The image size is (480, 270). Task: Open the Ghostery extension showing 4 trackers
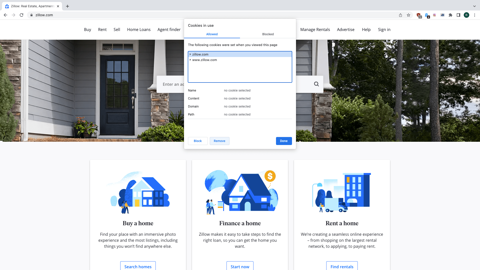coord(426,15)
